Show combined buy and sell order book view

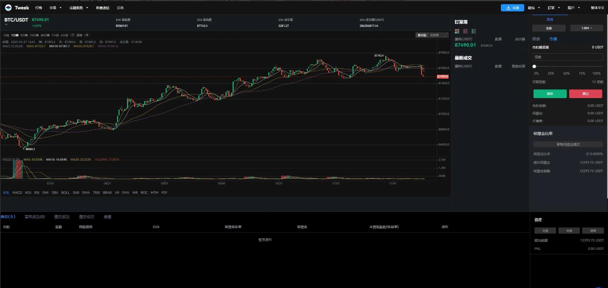[457, 31]
